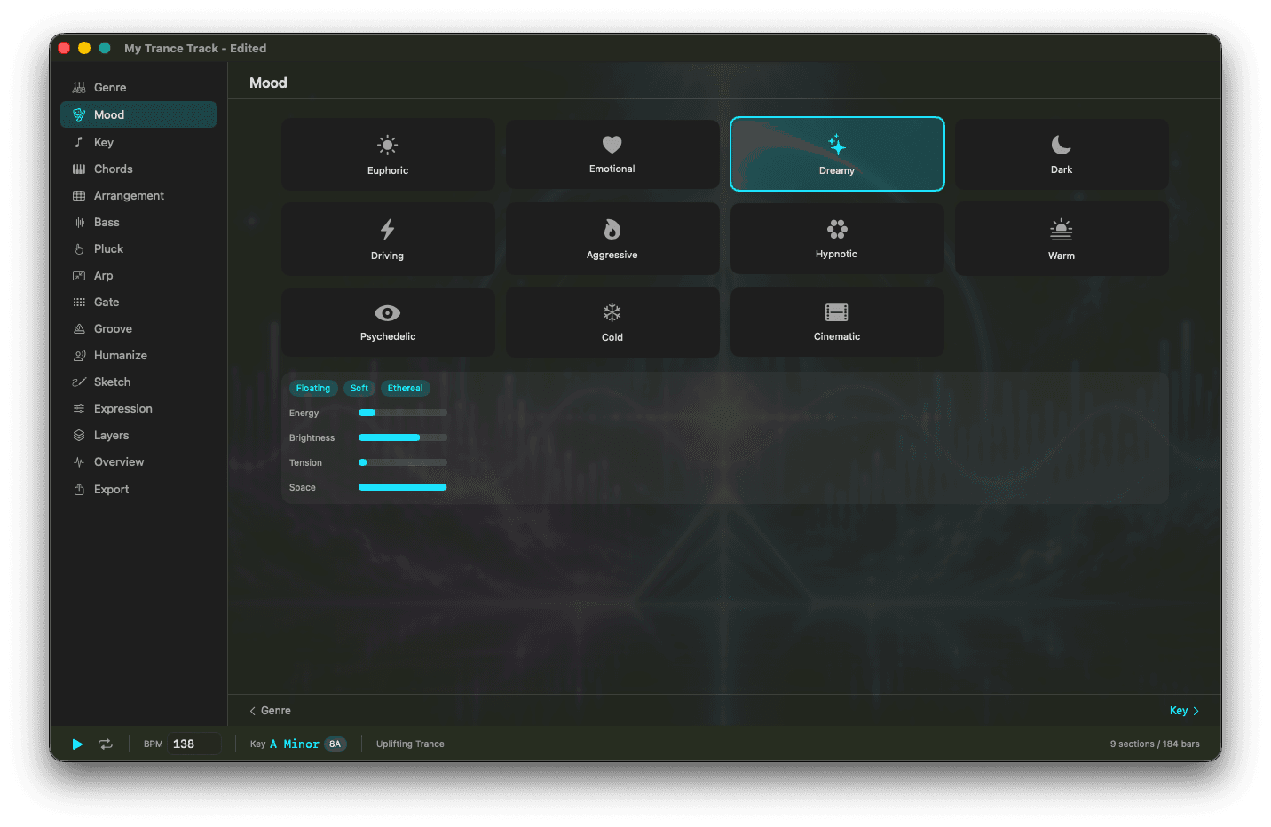Pick the Warm mood card
Image resolution: width=1271 pixels, height=827 pixels.
tap(1062, 239)
